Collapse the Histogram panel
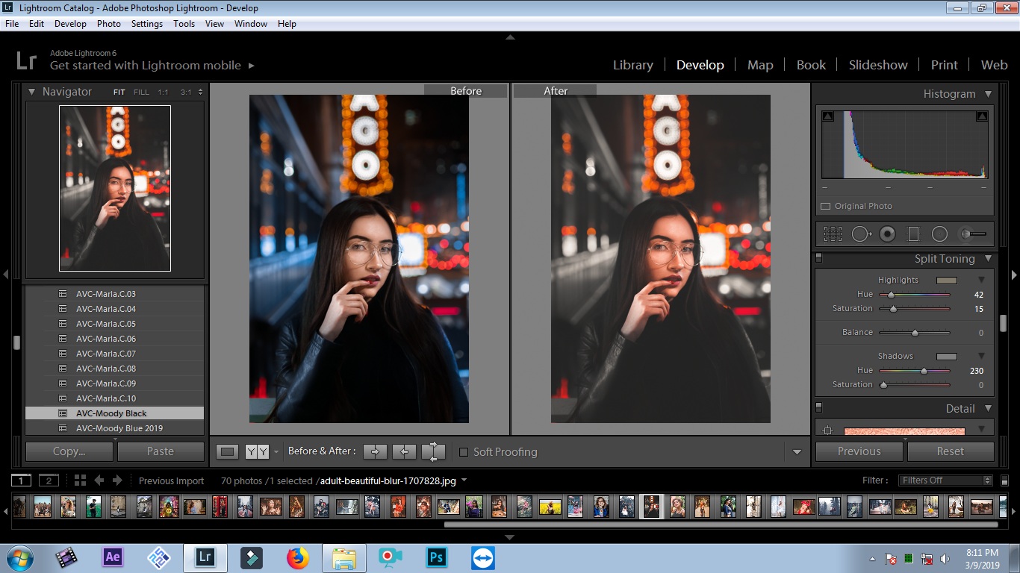The width and height of the screenshot is (1020, 573). coord(988,94)
